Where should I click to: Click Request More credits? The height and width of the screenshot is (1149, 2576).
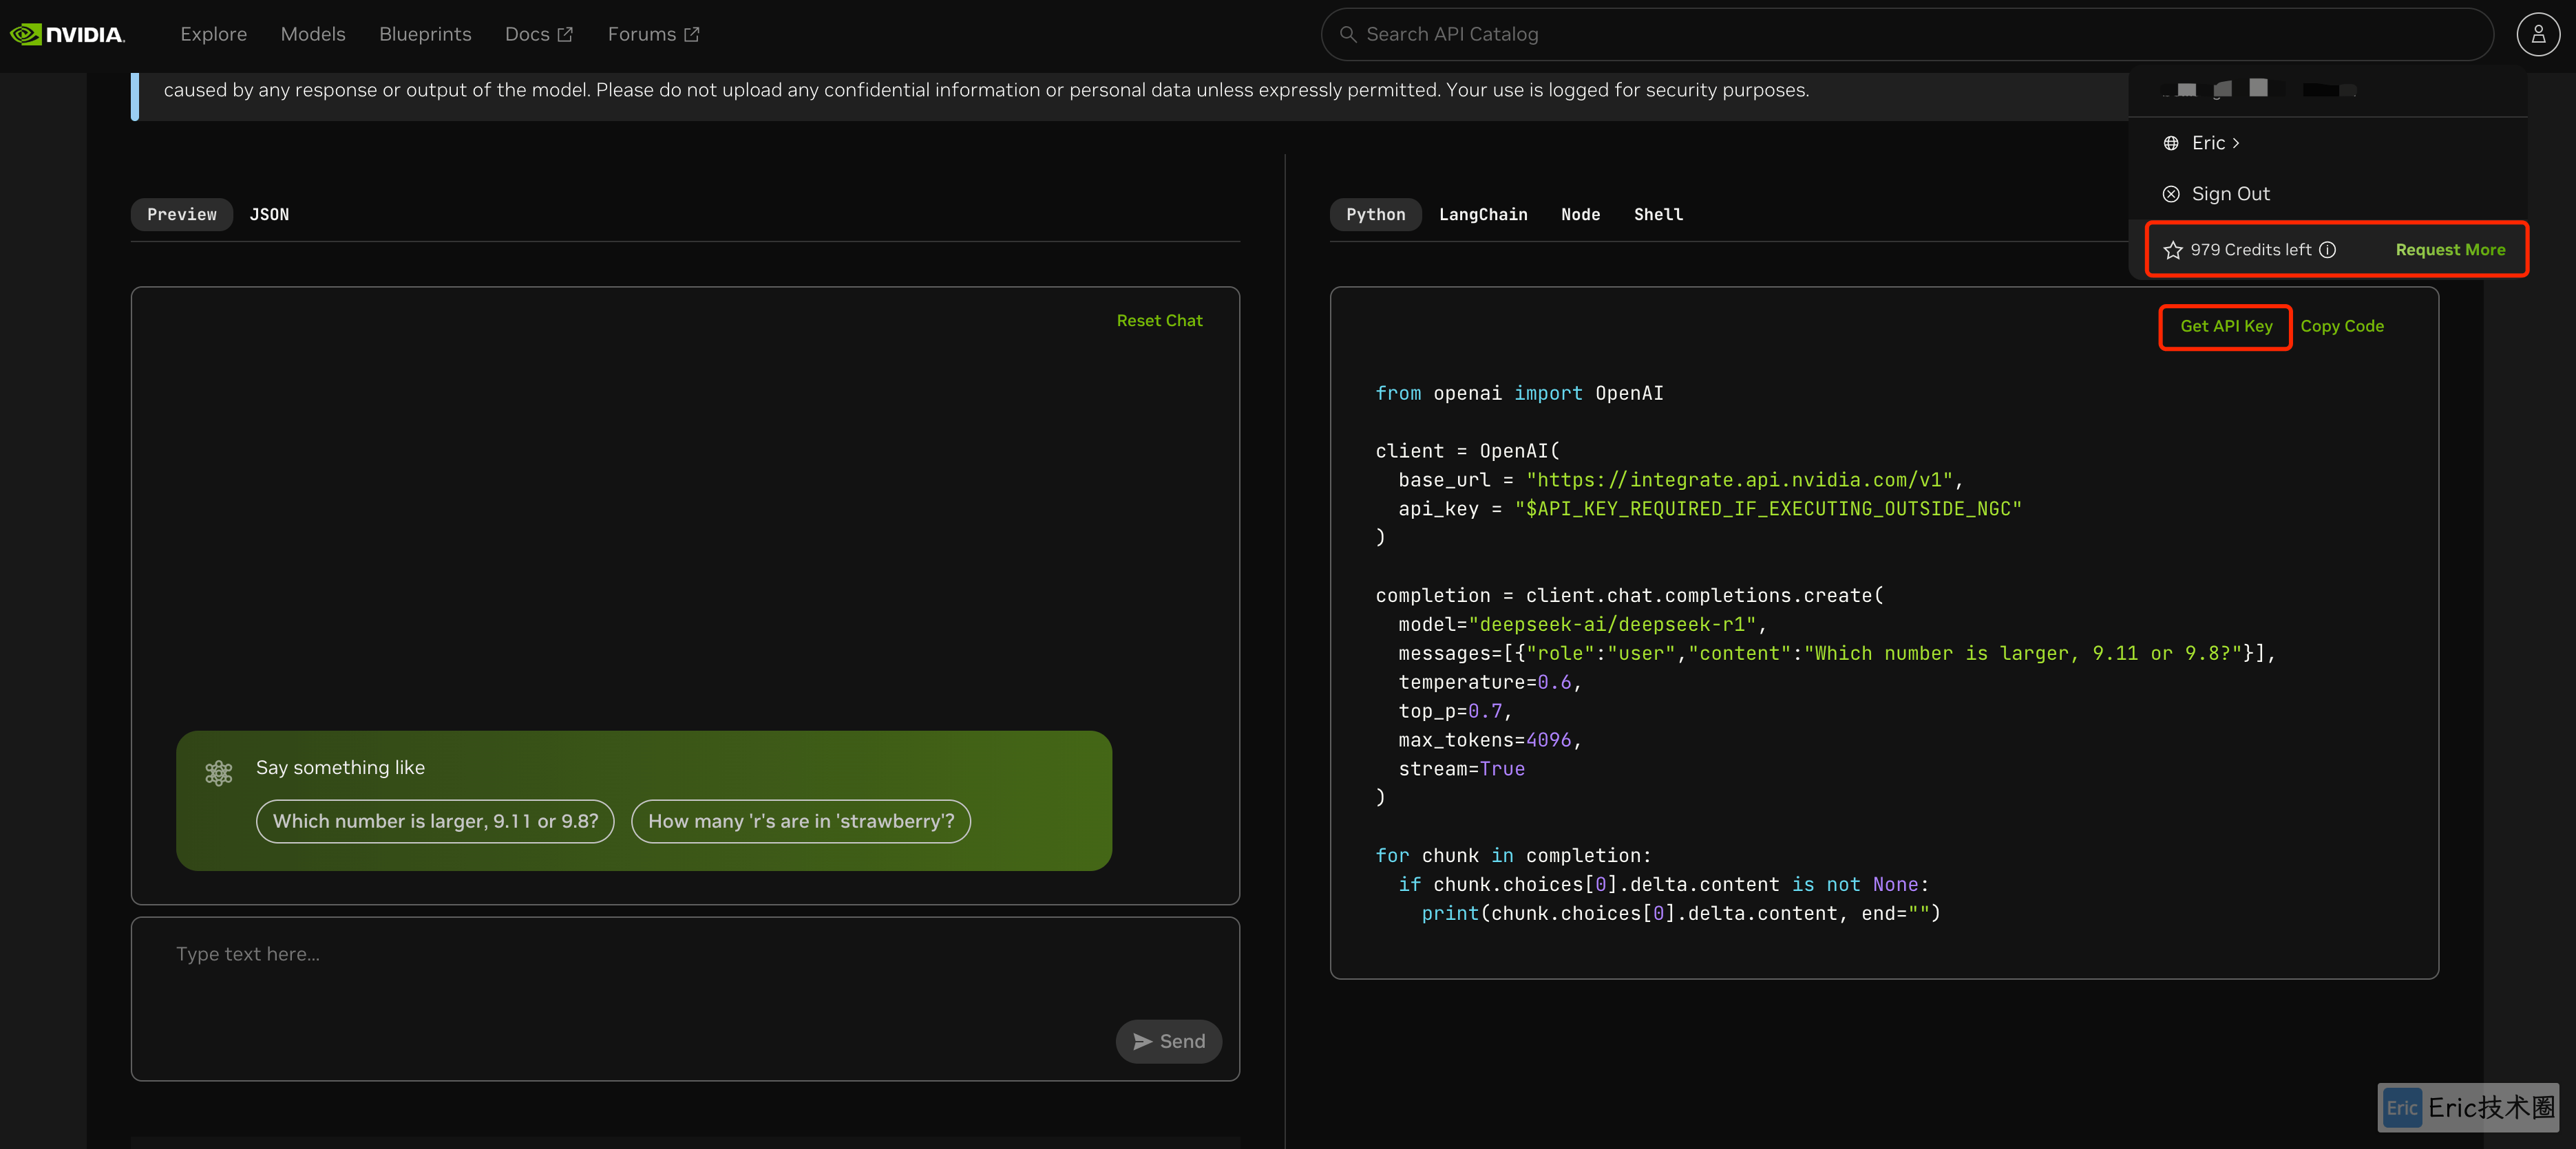pos(2449,250)
